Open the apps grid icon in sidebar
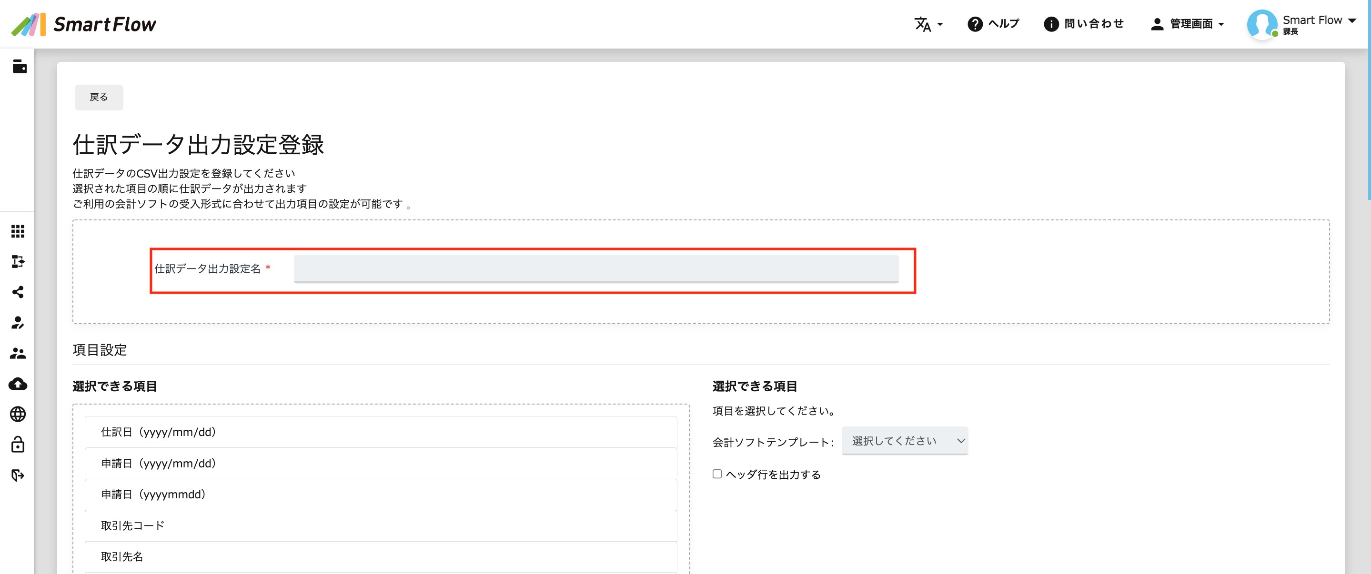This screenshot has width=1371, height=574. point(18,231)
